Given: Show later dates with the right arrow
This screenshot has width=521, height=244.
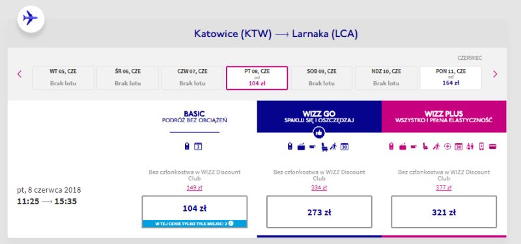Looking at the screenshot, I should (x=495, y=74).
